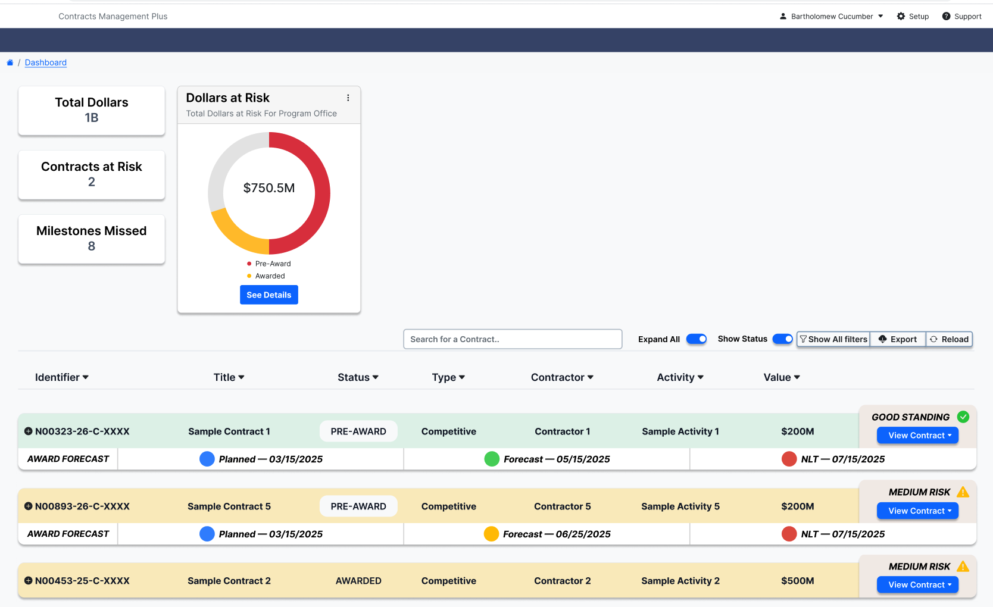Click the warning icon on Sample Contract 5
993x607 pixels.
(963, 492)
